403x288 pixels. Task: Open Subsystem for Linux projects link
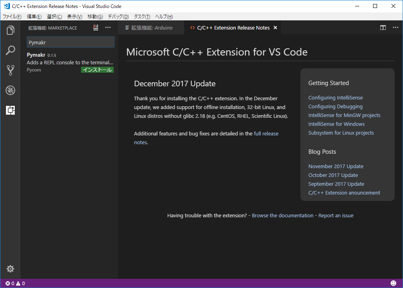pyautogui.click(x=341, y=133)
